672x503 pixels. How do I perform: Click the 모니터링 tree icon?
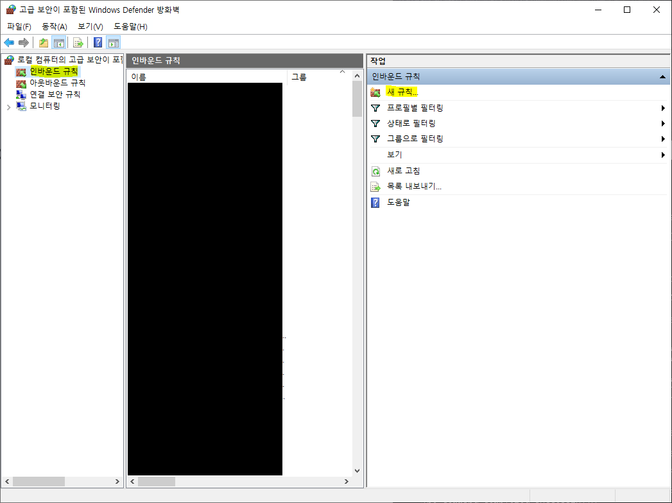[x=21, y=106]
